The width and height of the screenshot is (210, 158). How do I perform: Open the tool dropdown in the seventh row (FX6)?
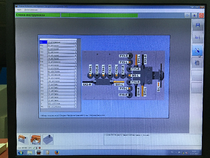(75, 62)
